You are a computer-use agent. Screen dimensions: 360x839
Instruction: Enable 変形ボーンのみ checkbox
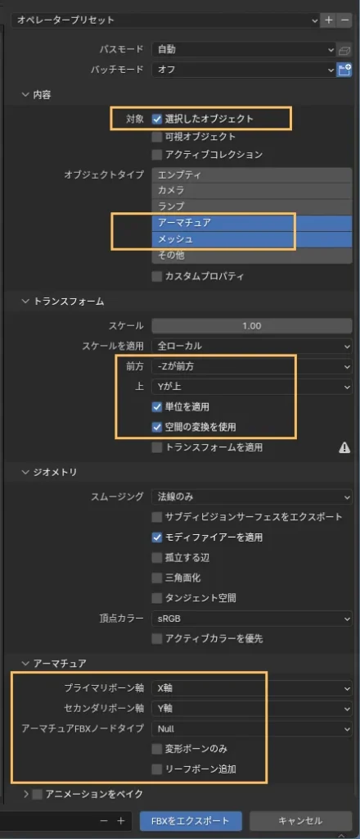156,749
